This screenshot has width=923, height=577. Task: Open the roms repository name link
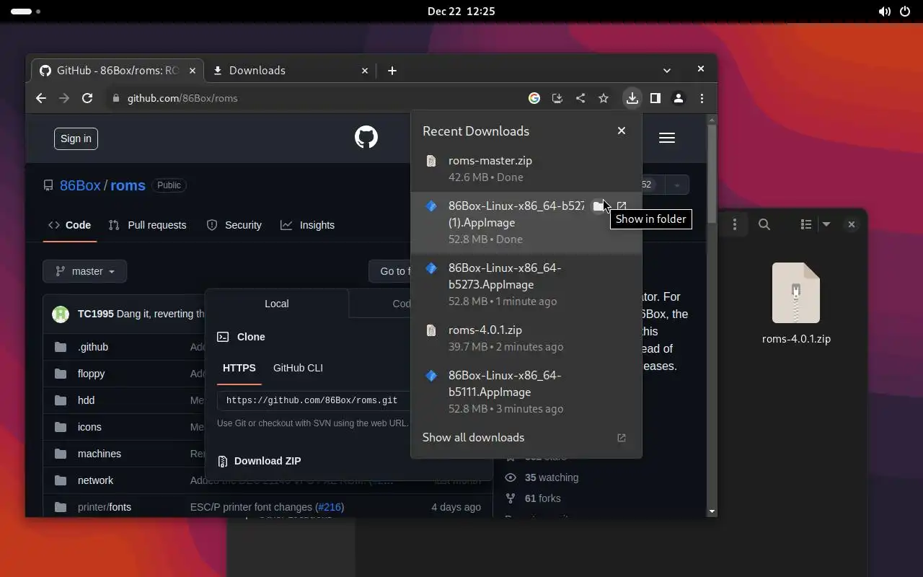[128, 185]
